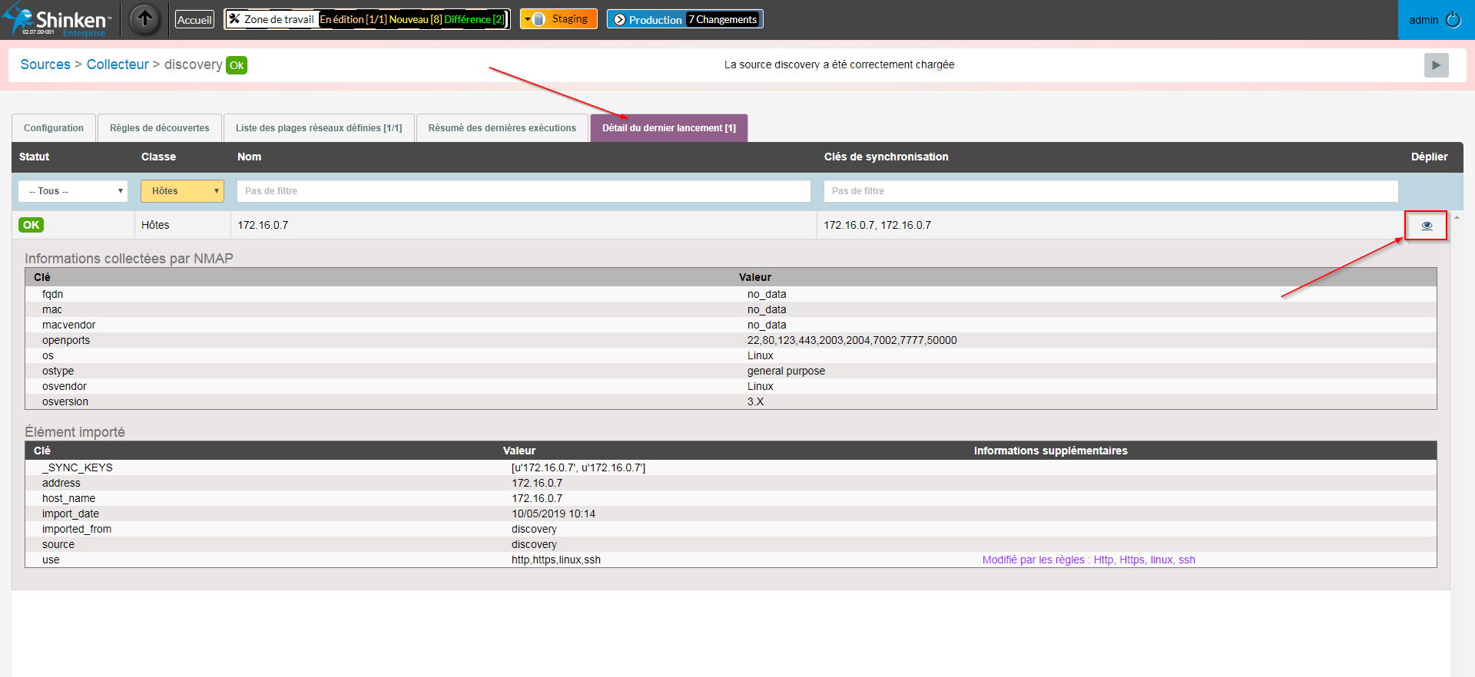
Task: Click the Sources breadcrumb link
Action: coord(45,64)
